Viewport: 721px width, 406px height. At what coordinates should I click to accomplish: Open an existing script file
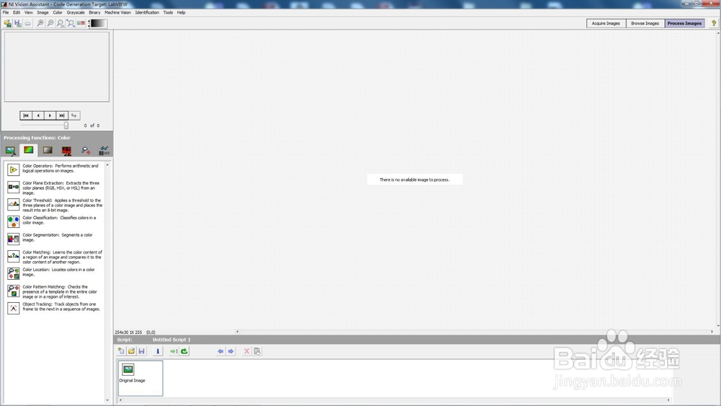pos(131,350)
